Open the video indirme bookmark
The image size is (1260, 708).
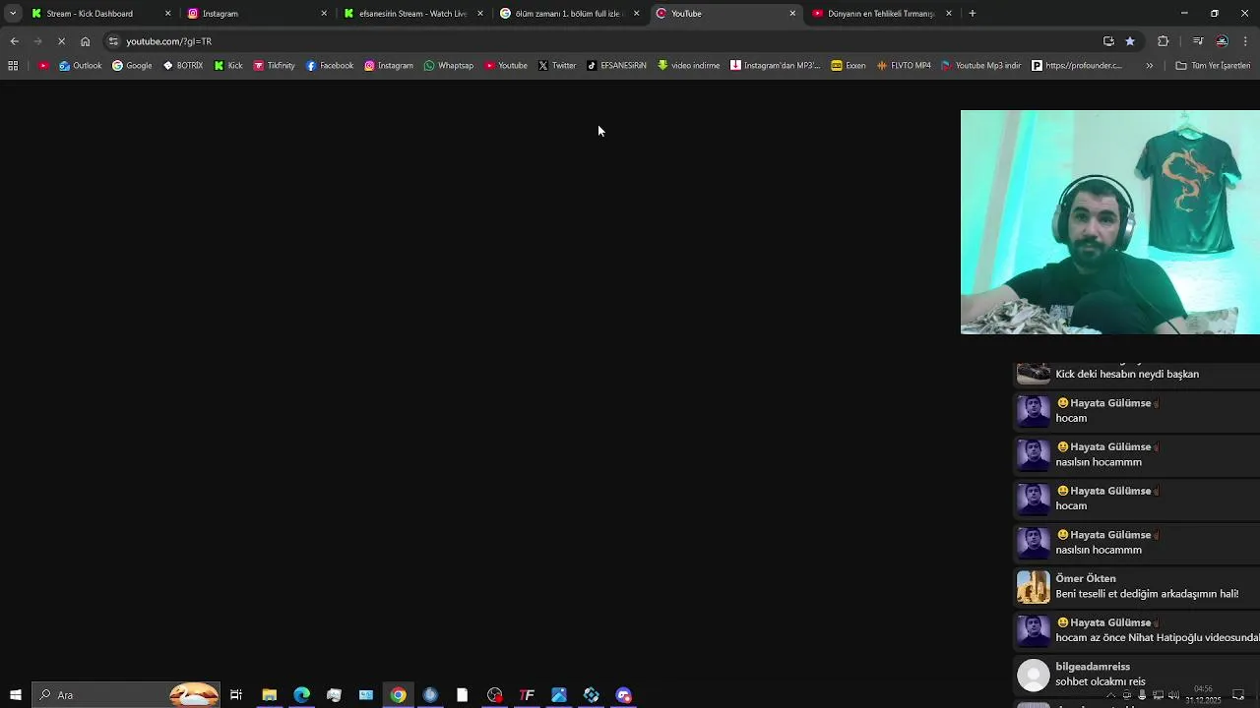tap(689, 66)
